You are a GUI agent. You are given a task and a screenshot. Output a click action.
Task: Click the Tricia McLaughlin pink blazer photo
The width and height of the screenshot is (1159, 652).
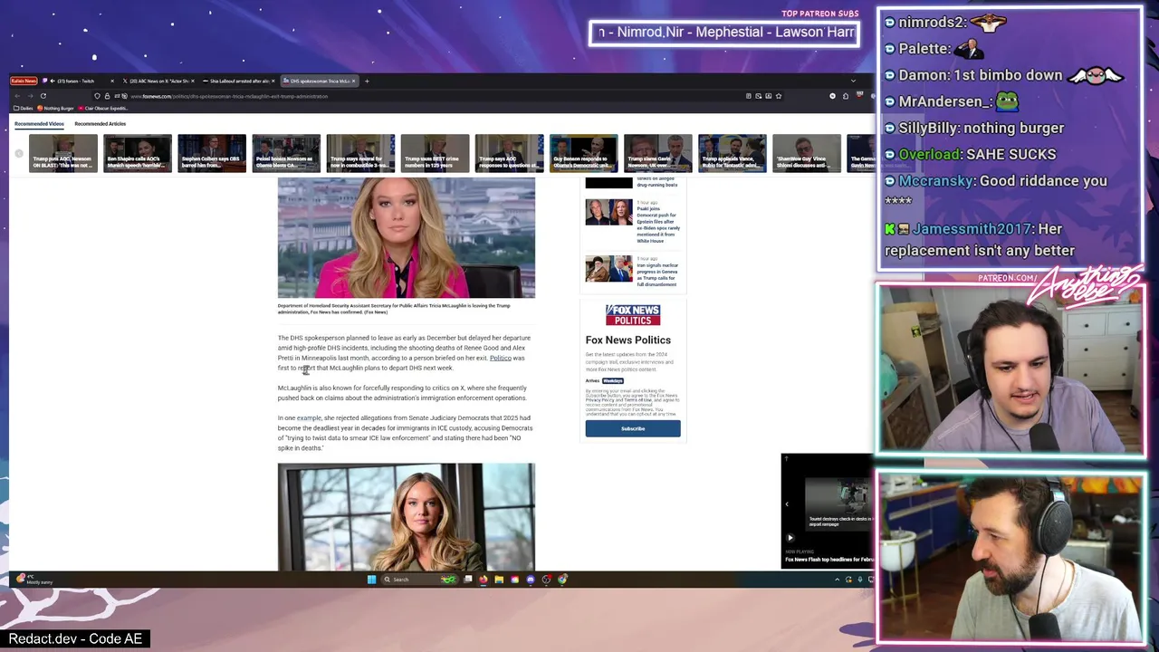click(x=407, y=238)
